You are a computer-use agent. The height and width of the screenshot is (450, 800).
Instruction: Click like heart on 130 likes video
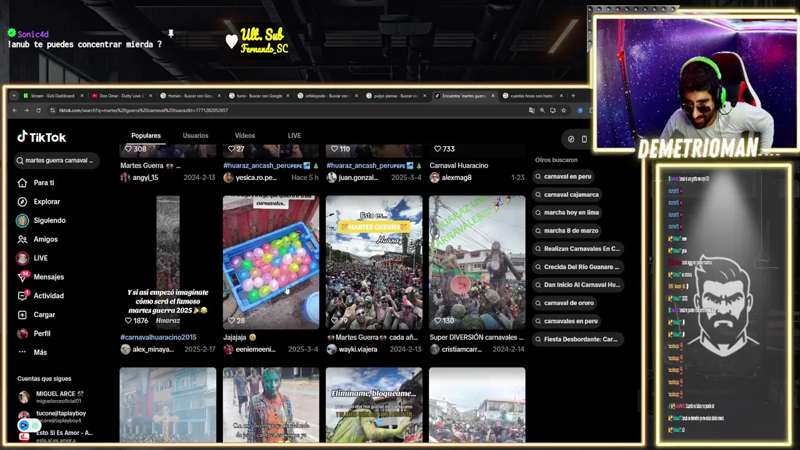(x=437, y=321)
